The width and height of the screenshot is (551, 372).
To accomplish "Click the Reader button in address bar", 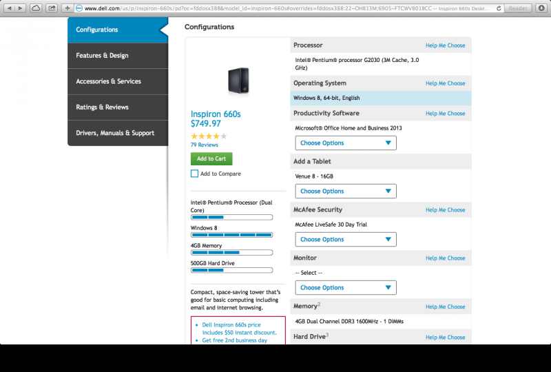I will 518,8.
